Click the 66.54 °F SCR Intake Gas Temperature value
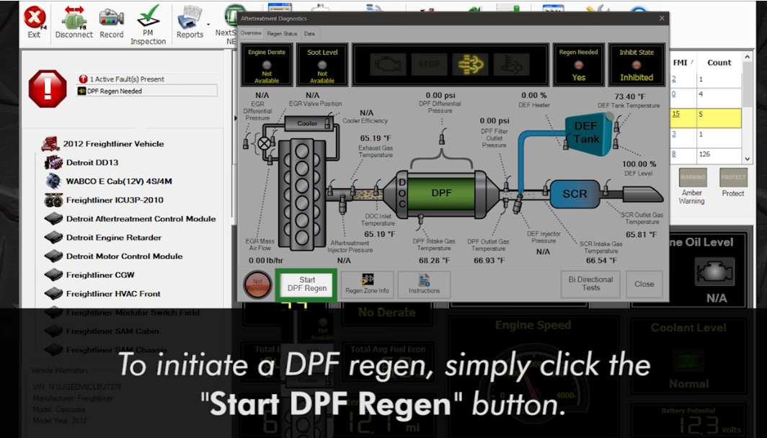The image size is (767, 438). [x=601, y=261]
